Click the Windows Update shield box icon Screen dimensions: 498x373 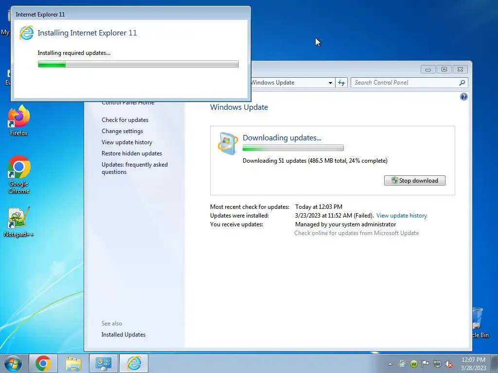click(228, 143)
